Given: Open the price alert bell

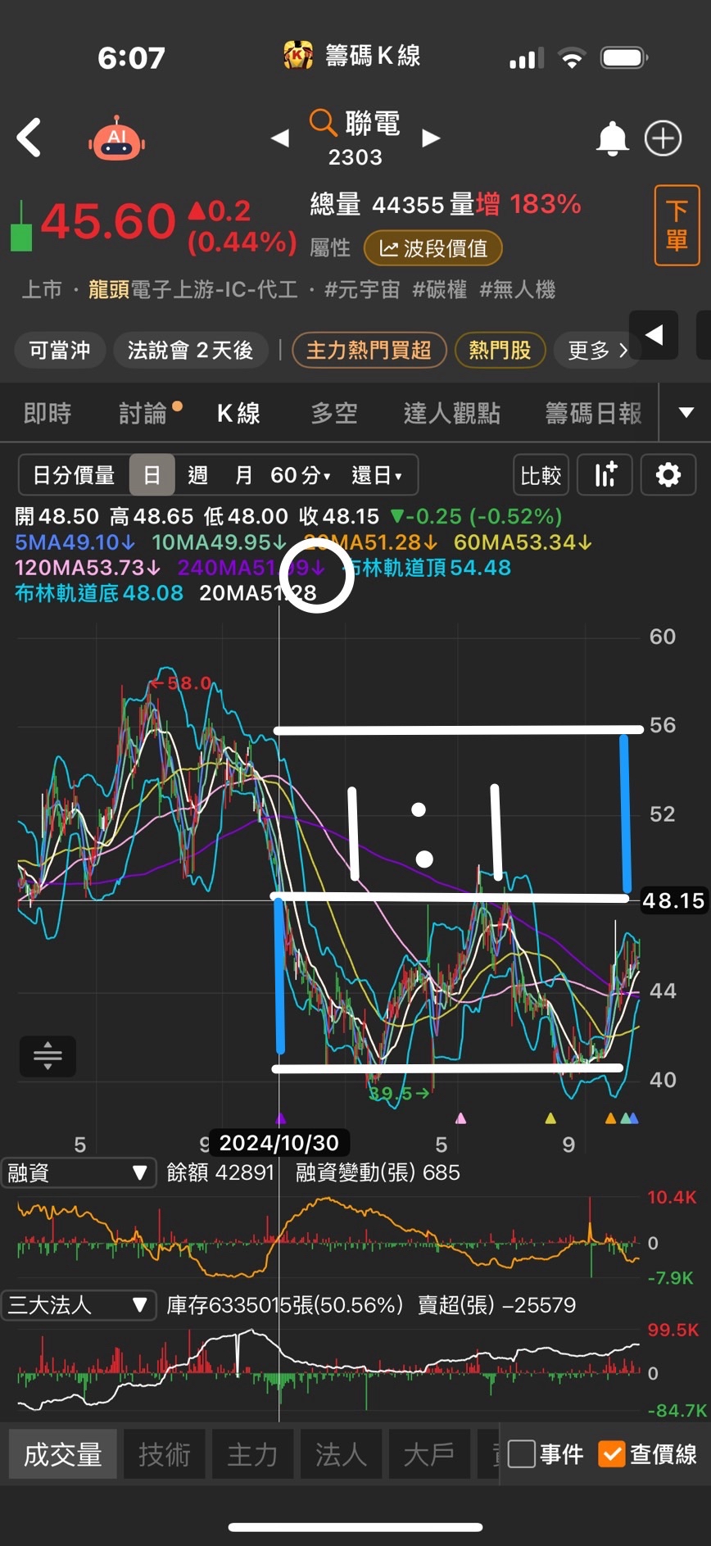Looking at the screenshot, I should coord(612,138).
